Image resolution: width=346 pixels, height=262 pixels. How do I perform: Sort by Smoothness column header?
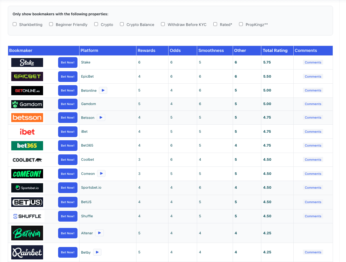[215, 50]
